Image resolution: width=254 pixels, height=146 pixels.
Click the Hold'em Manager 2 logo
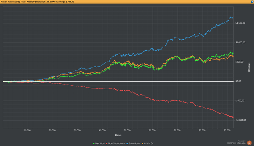(249, 143)
